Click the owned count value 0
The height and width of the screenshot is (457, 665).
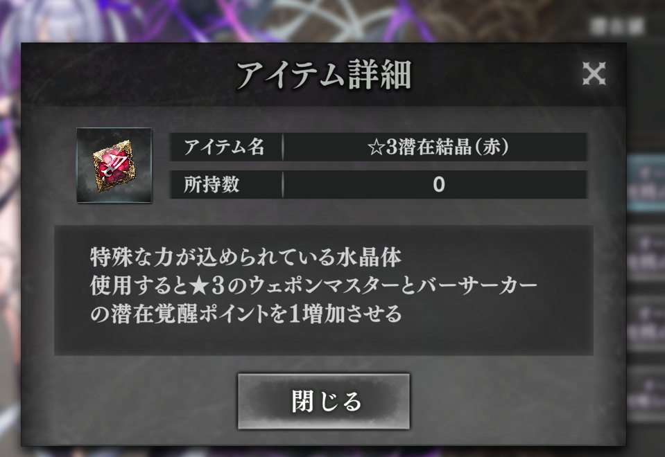click(439, 185)
